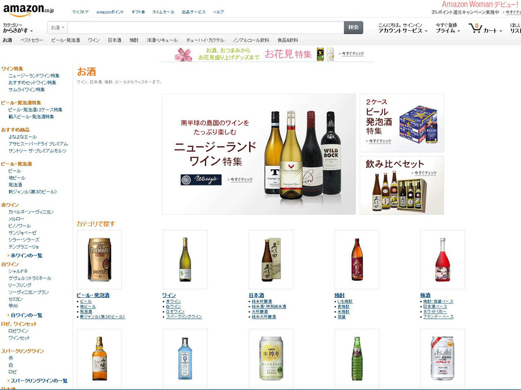Click the sake bottle with box thumbnail

(x=271, y=259)
